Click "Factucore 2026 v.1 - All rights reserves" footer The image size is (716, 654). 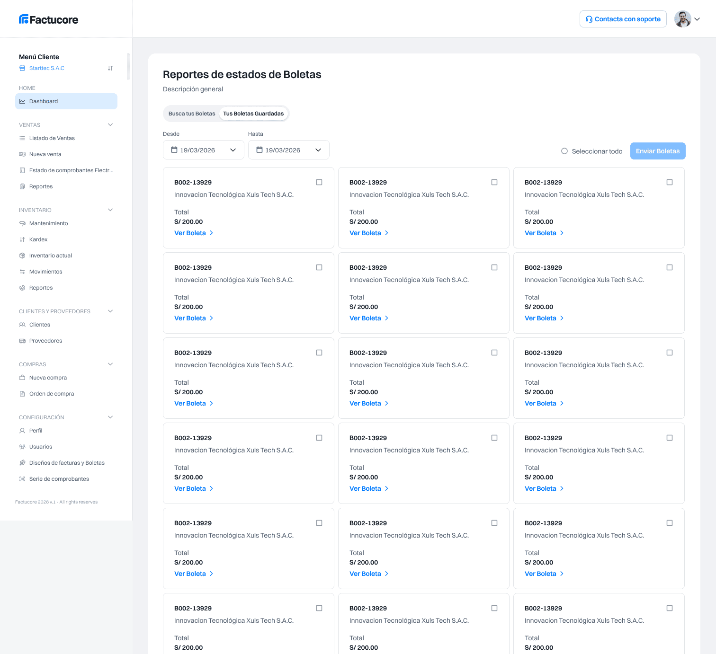pos(56,502)
